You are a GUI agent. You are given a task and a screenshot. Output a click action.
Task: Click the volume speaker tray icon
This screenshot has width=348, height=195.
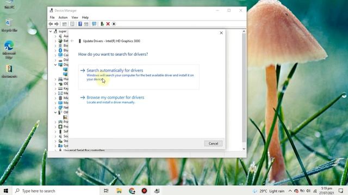point(308,191)
